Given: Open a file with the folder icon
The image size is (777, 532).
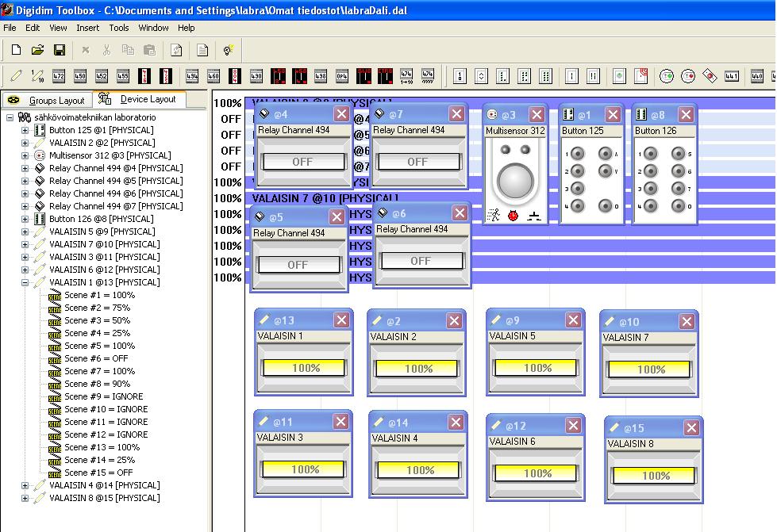Looking at the screenshot, I should pyautogui.click(x=37, y=49).
